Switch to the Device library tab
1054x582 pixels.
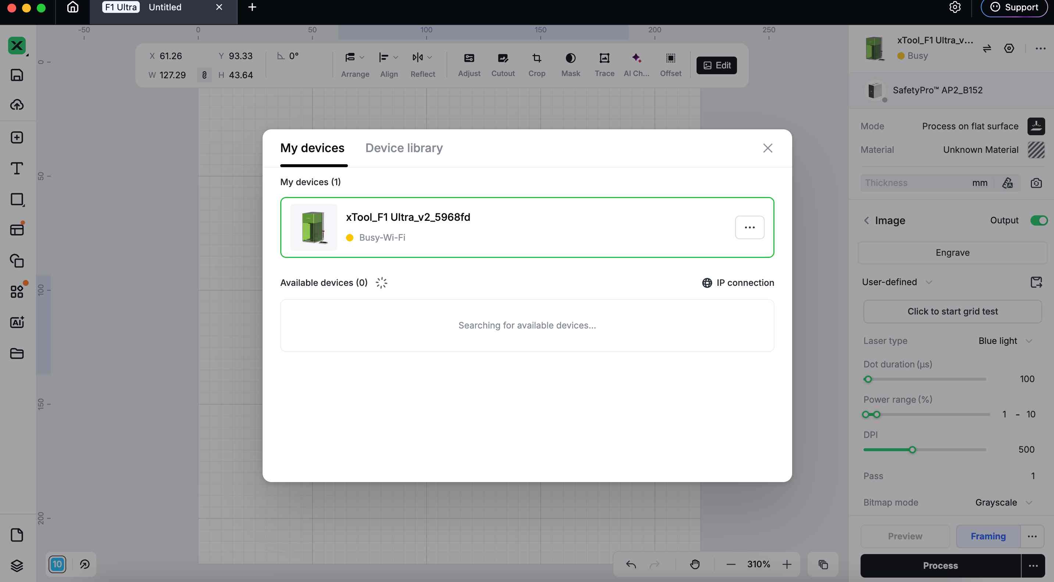click(404, 148)
